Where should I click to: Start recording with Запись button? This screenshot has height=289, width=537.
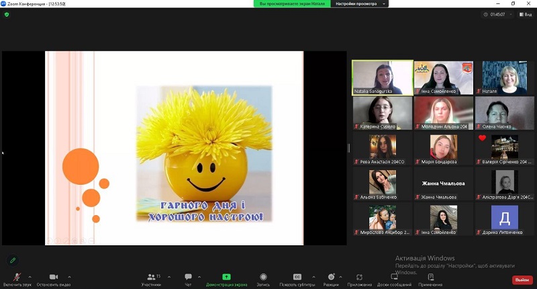point(263,278)
